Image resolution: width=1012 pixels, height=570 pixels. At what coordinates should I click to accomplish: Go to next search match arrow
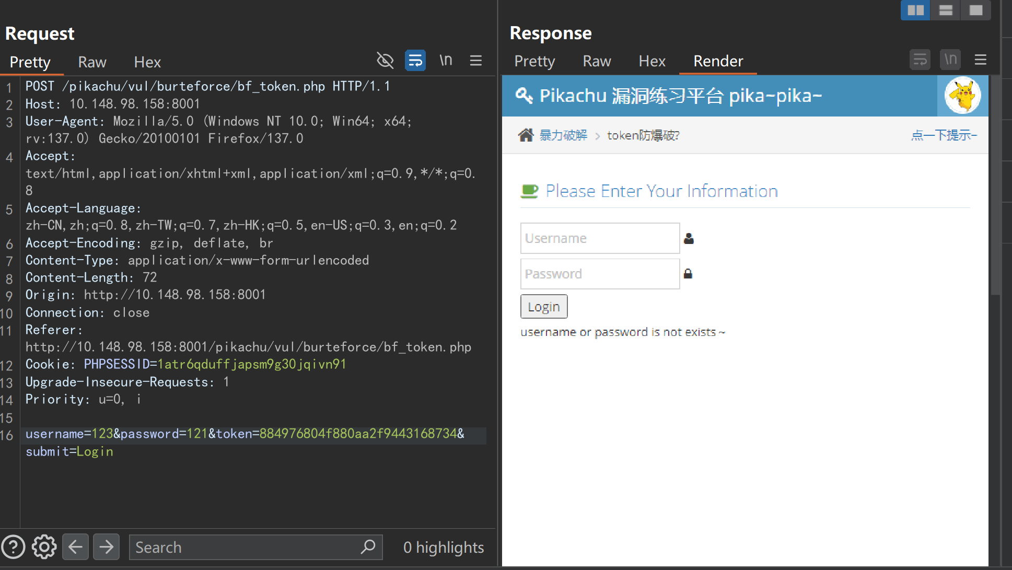point(107,547)
